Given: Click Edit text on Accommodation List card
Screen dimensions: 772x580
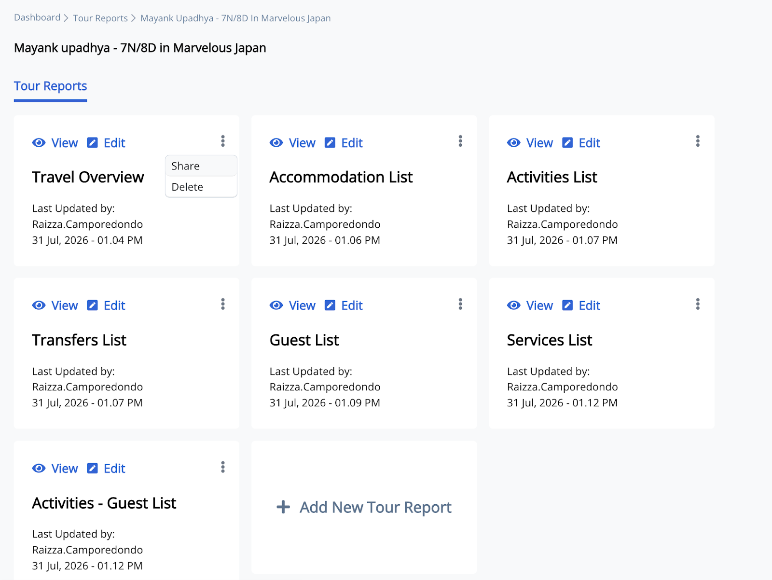Looking at the screenshot, I should coord(352,143).
